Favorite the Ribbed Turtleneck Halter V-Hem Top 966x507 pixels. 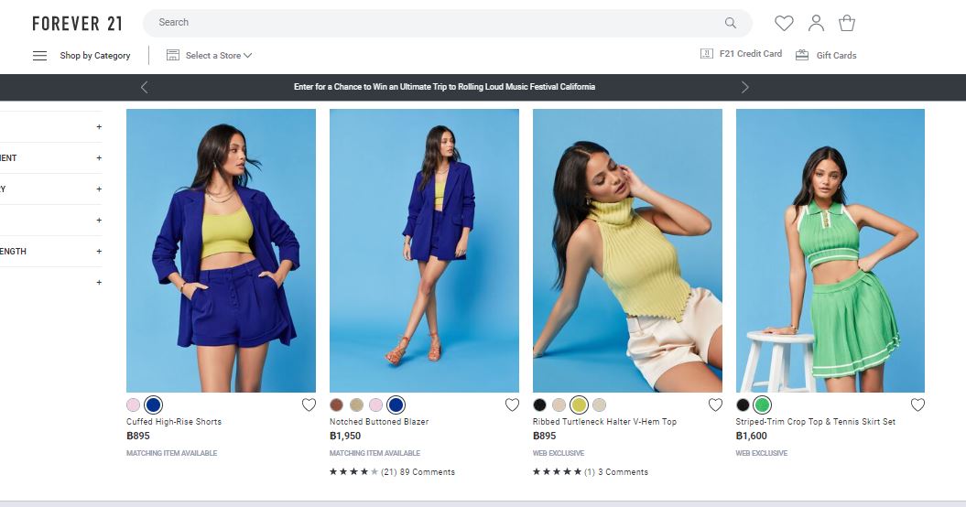click(x=715, y=405)
